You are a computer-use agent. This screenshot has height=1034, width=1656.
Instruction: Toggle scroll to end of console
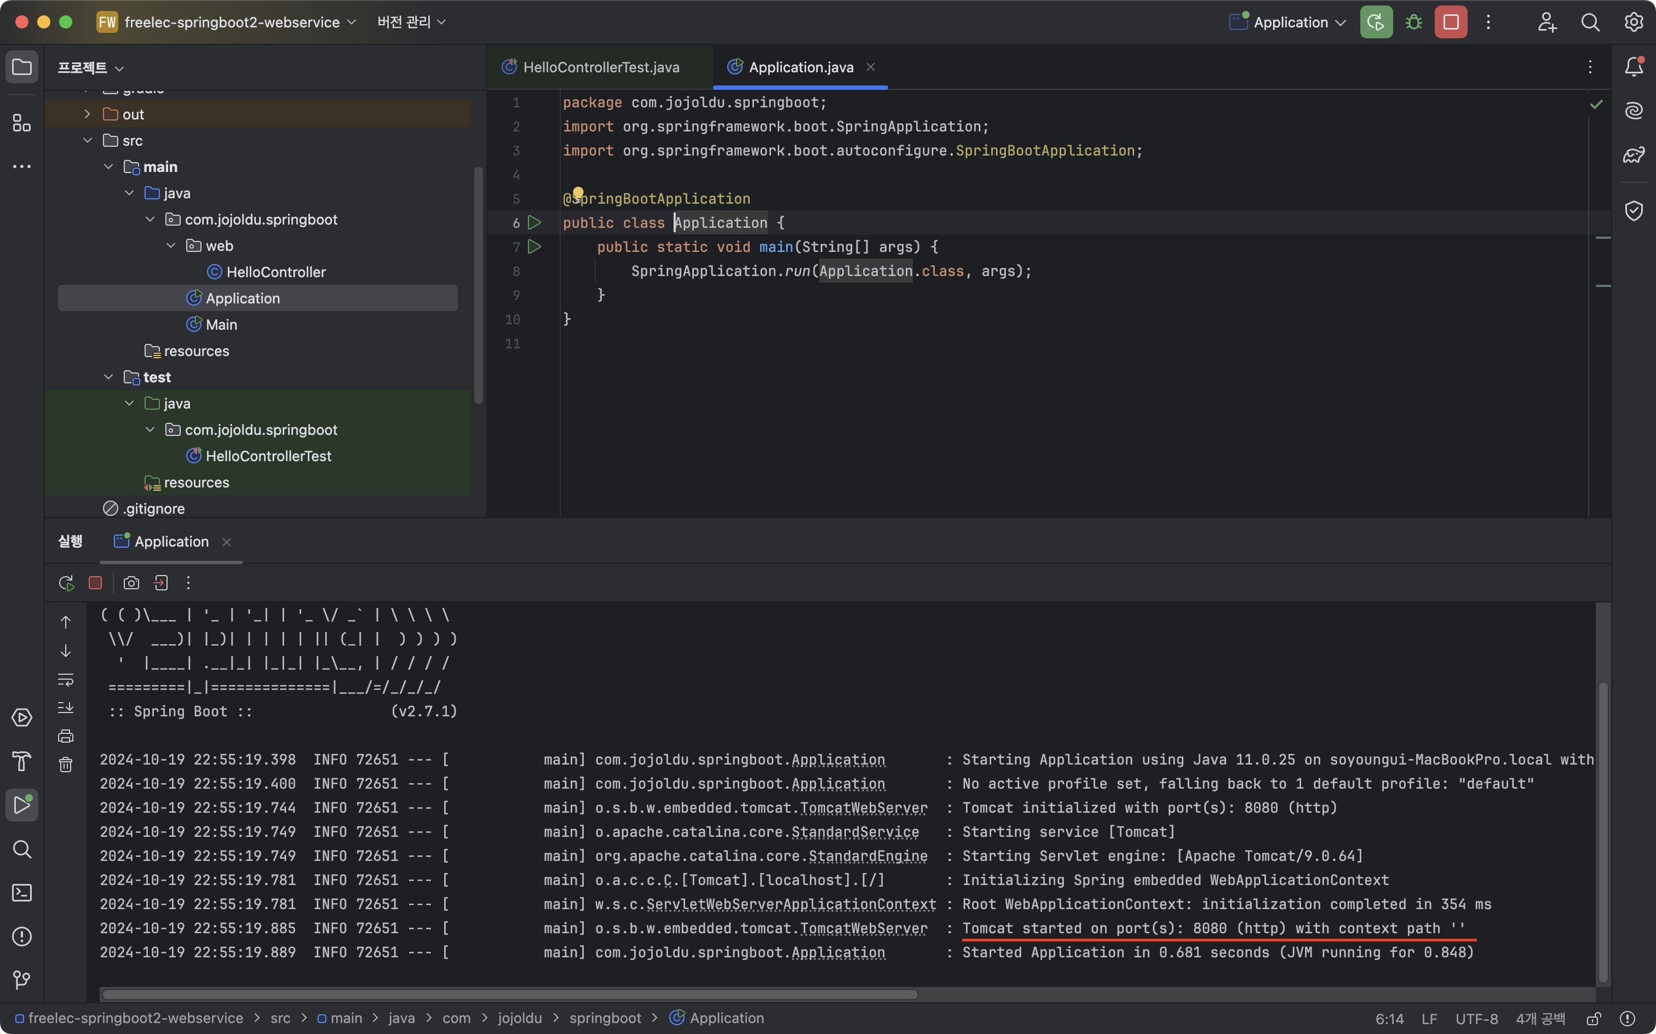point(66,707)
